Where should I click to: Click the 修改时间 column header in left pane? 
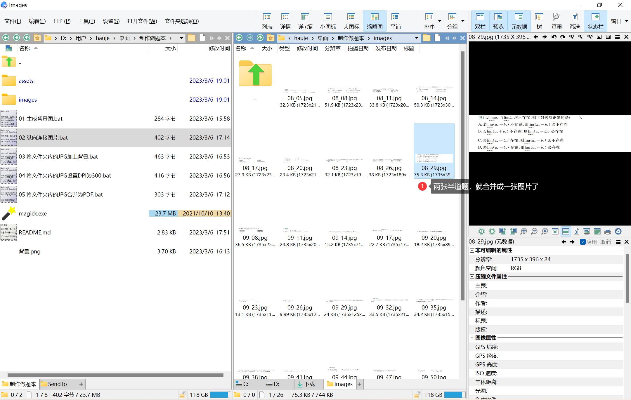pyautogui.click(x=219, y=48)
